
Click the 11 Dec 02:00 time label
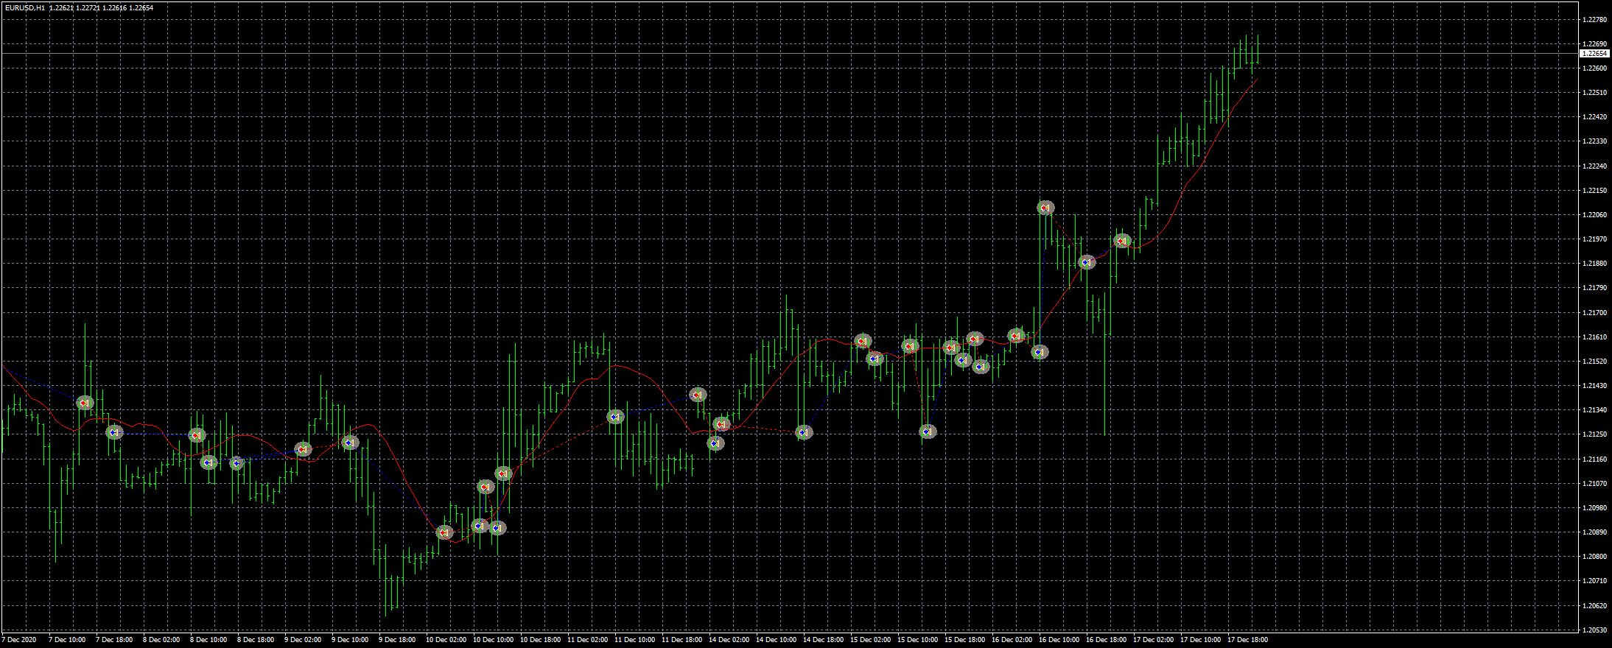pos(588,640)
